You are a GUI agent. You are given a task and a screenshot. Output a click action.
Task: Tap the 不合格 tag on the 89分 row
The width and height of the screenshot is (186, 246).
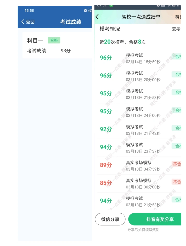click(x=176, y=164)
